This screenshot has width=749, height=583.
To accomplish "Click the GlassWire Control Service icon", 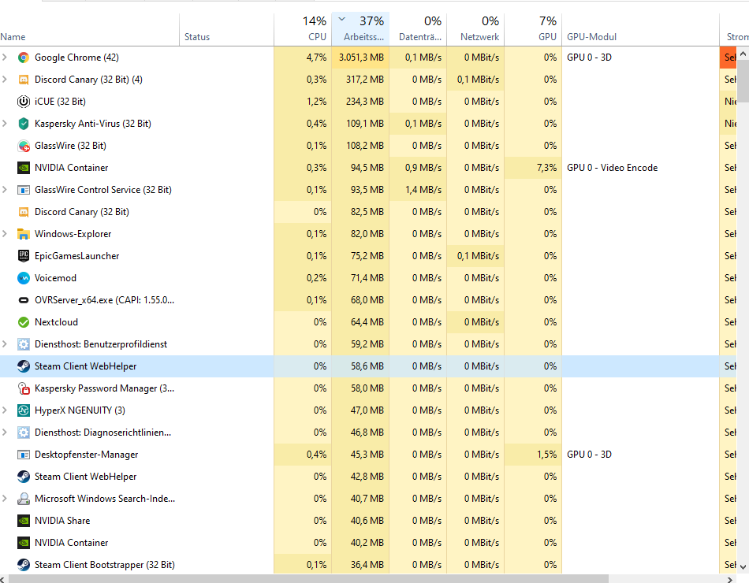I will point(24,190).
